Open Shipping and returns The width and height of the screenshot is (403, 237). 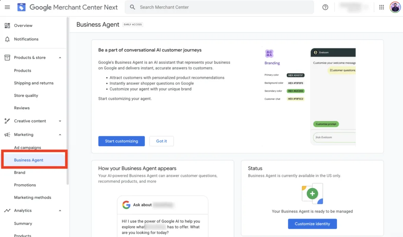pos(34,83)
